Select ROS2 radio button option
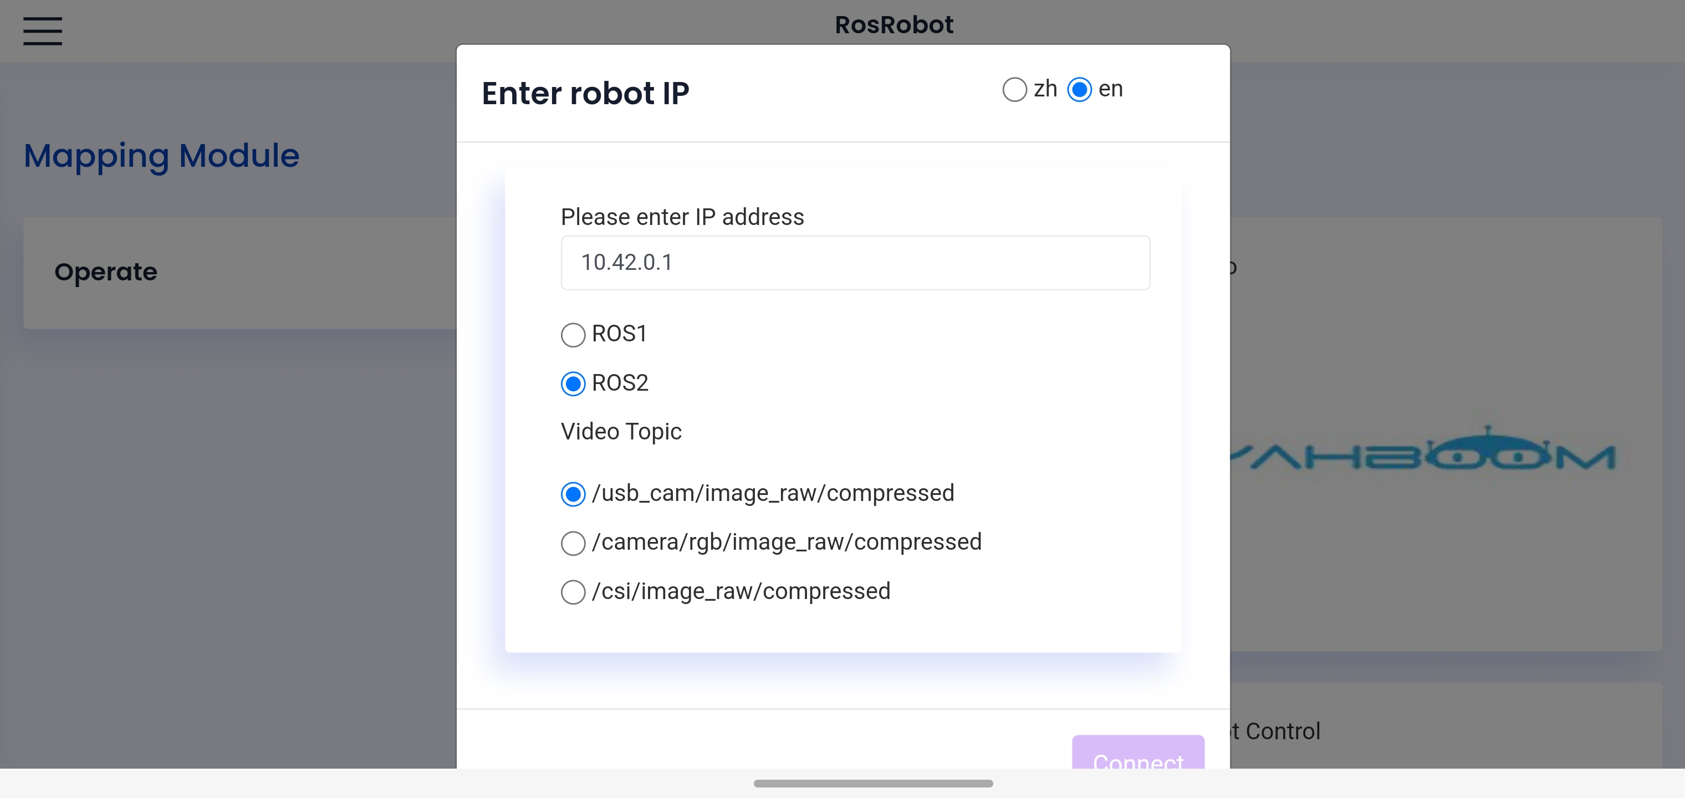1685x798 pixels. coord(571,382)
